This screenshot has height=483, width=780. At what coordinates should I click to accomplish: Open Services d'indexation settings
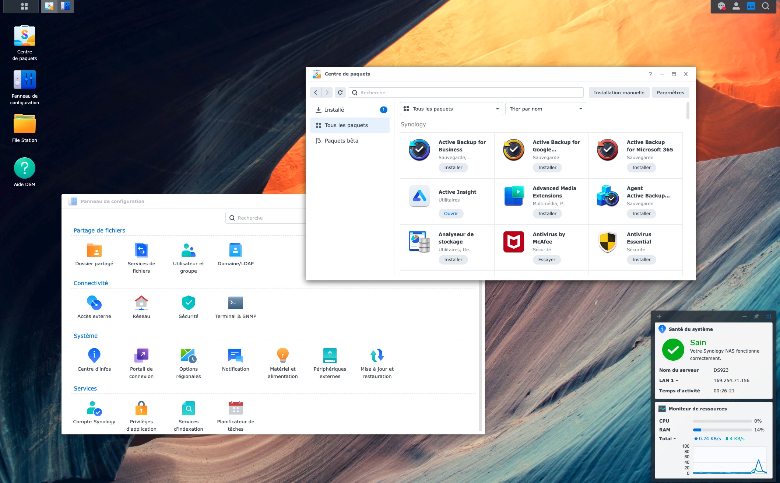coord(189,416)
